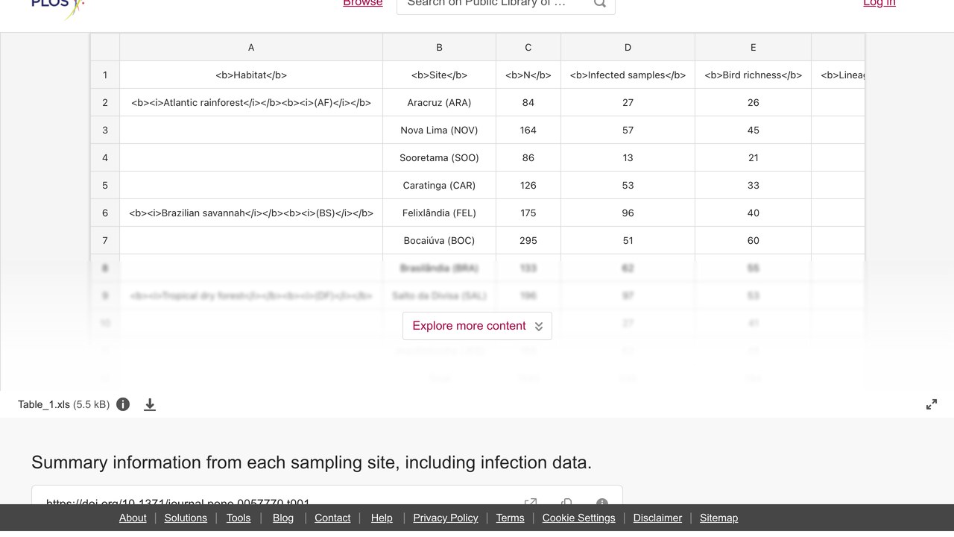Click the Log in link
Screen dimensions: 954x537
coord(879,4)
